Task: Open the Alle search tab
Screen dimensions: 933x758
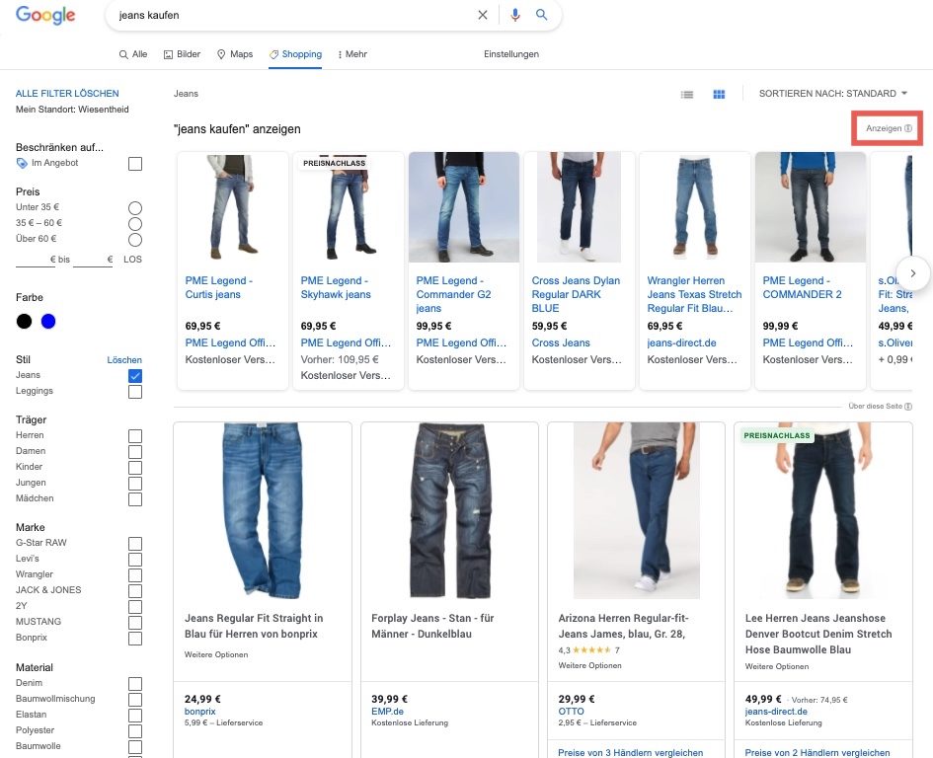Action: (x=133, y=54)
